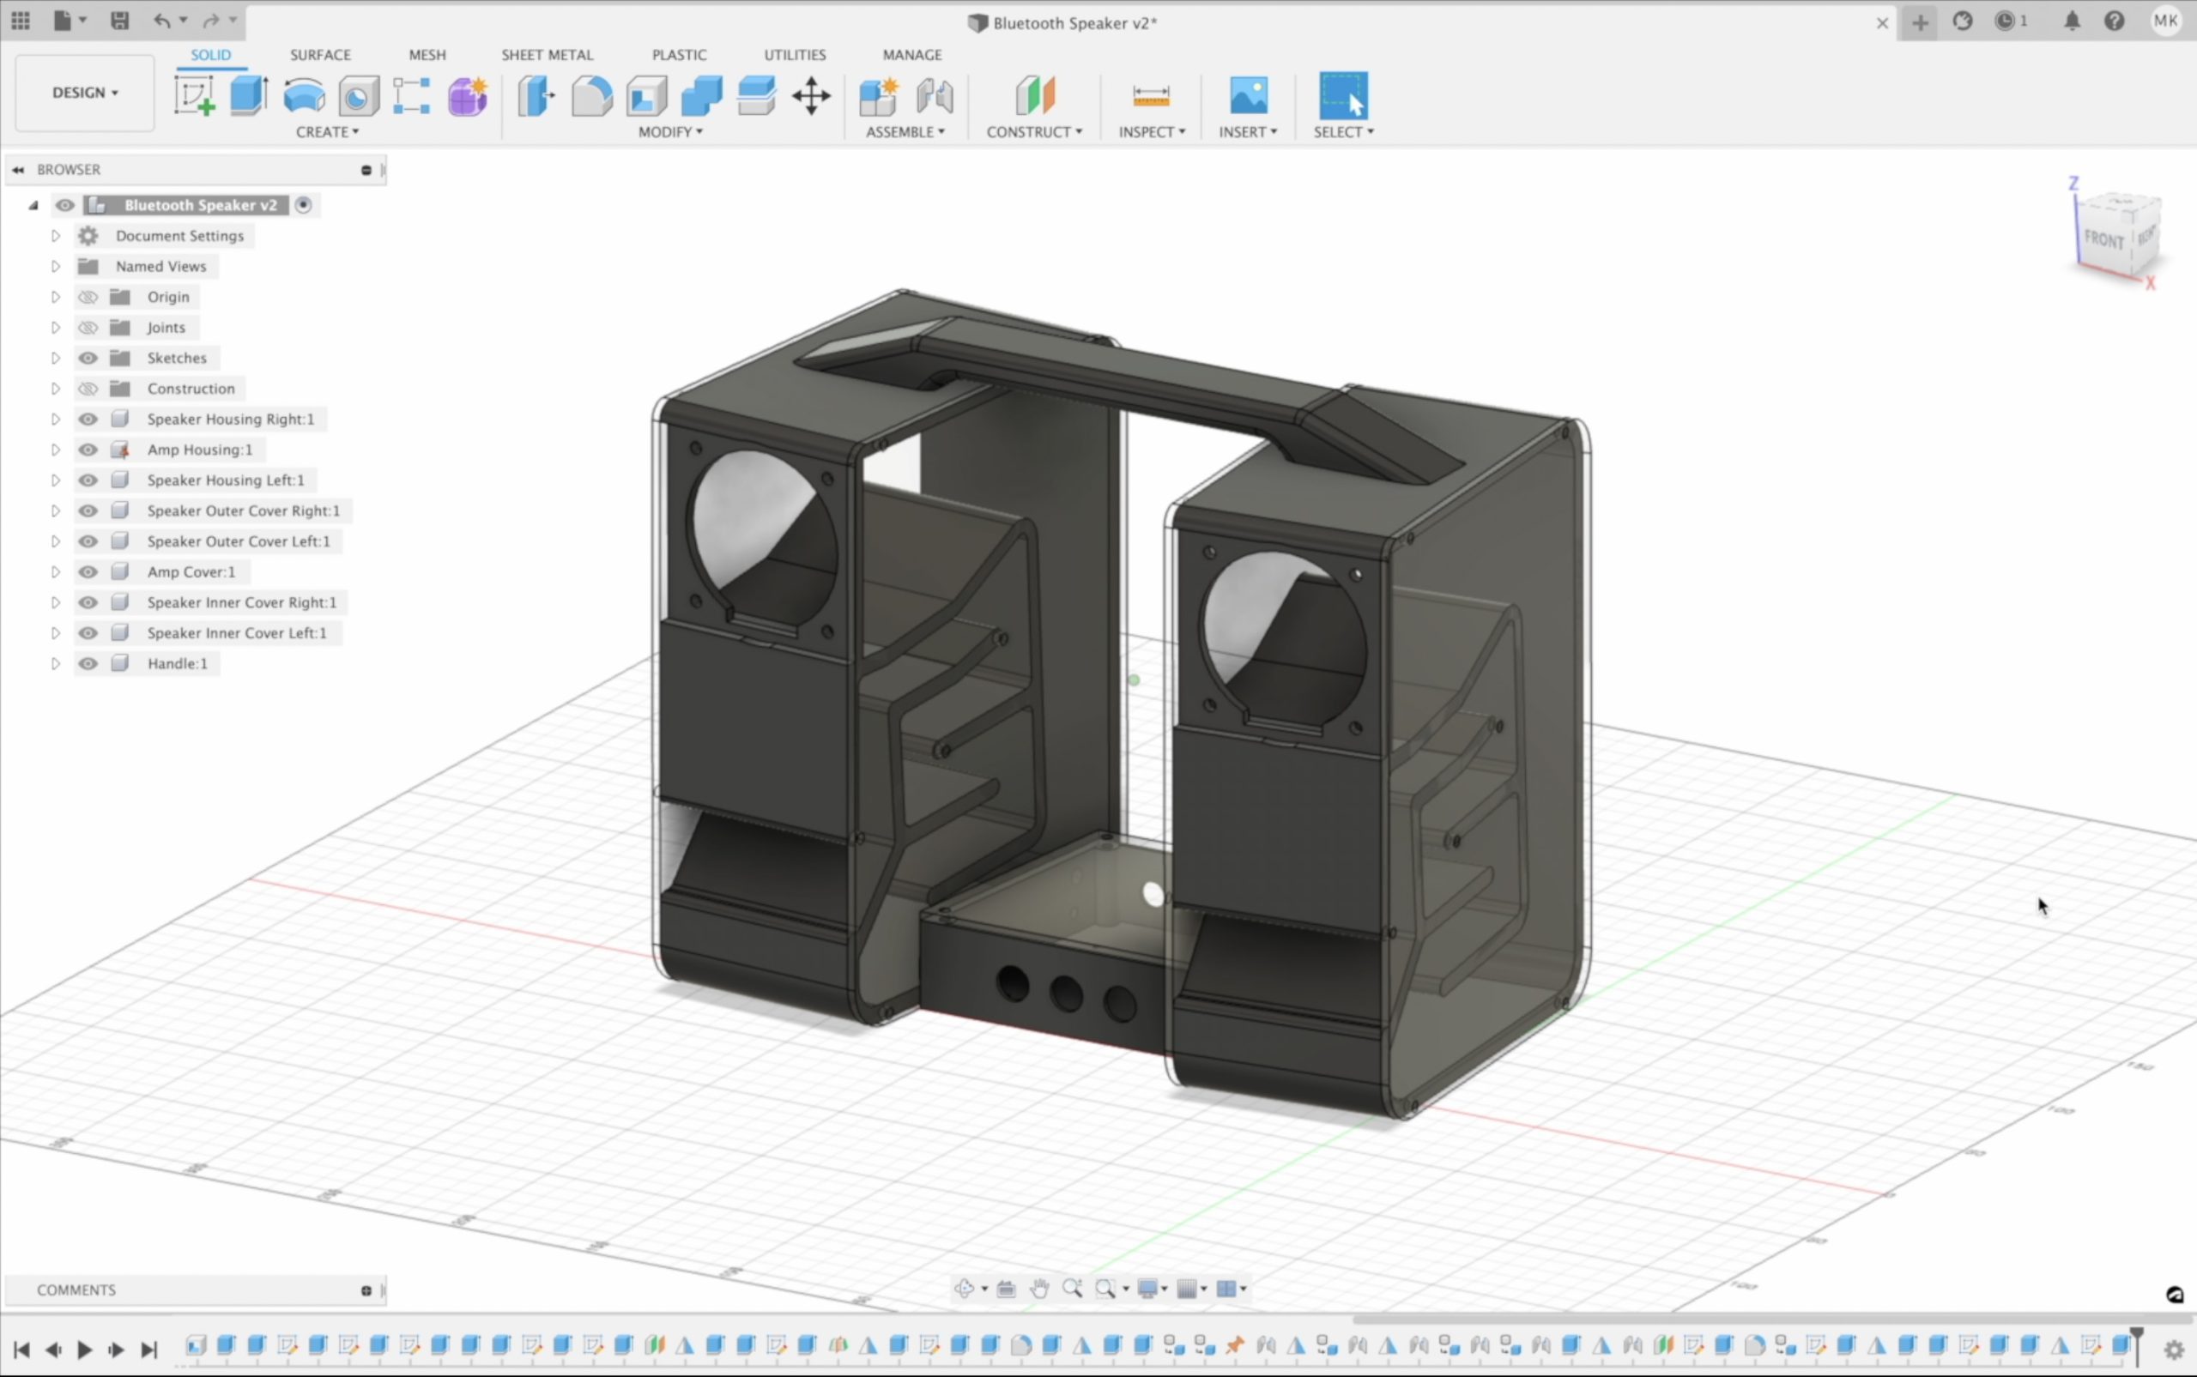
Task: Launch the Create Form tool
Action: pos(466,95)
